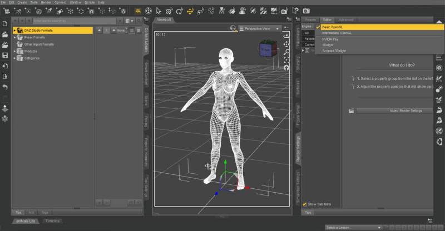Click the active yellow highlighted toolbar icon
Viewport: 445px width, 231px height.
(x=138, y=11)
